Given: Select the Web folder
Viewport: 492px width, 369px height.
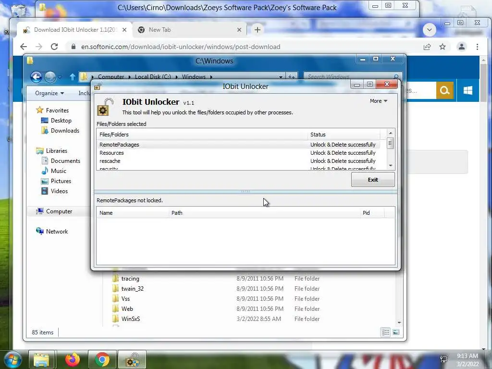Looking at the screenshot, I should pyautogui.click(x=127, y=309).
